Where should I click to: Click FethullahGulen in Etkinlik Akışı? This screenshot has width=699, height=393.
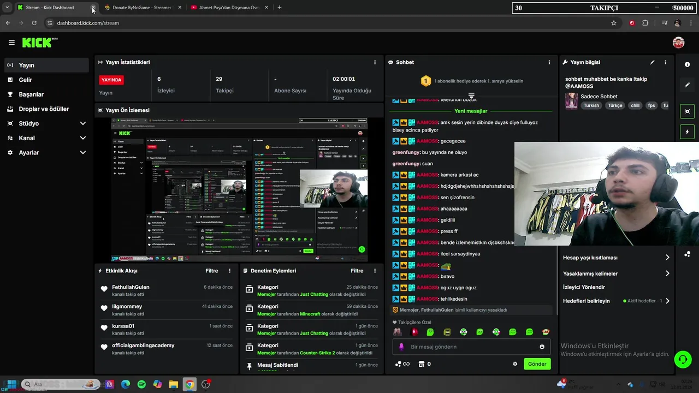pos(131,287)
